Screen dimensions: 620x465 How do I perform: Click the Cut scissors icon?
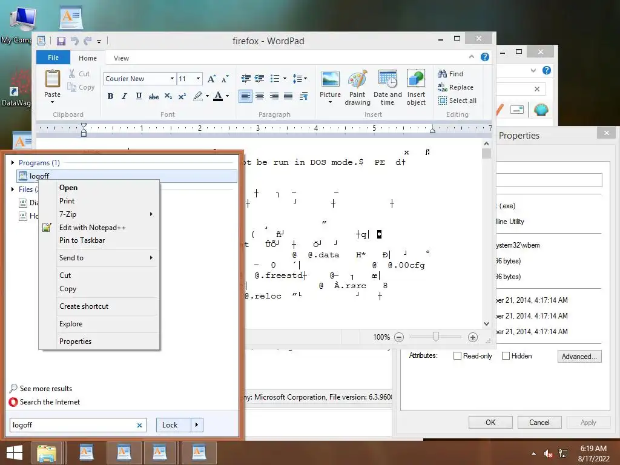[x=71, y=73]
